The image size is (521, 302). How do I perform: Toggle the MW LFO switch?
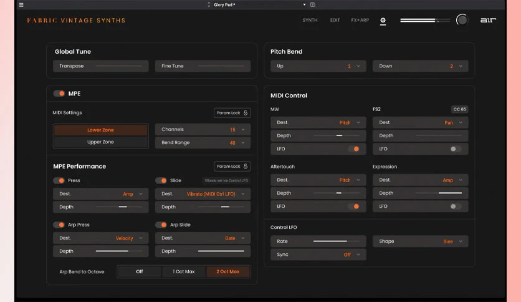pos(354,149)
